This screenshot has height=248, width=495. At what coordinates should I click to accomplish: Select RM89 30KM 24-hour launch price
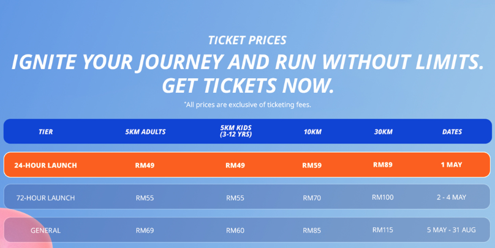383,164
